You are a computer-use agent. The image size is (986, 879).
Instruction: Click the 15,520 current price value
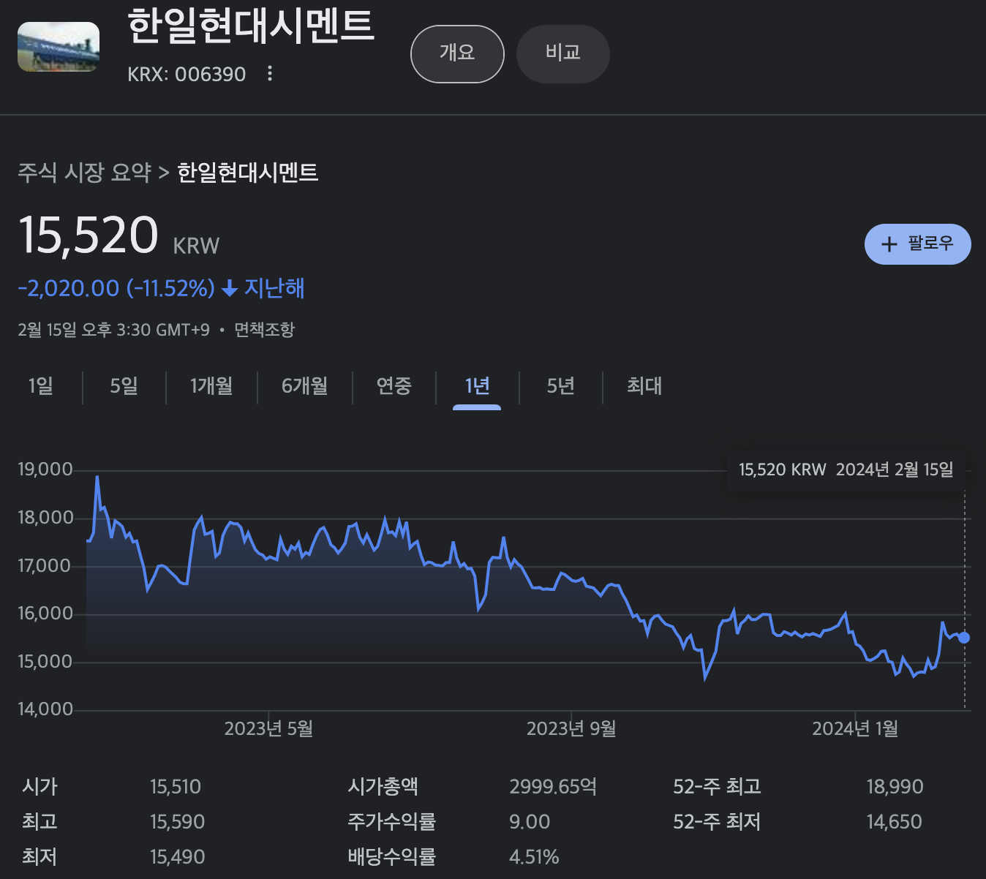pyautogui.click(x=89, y=235)
